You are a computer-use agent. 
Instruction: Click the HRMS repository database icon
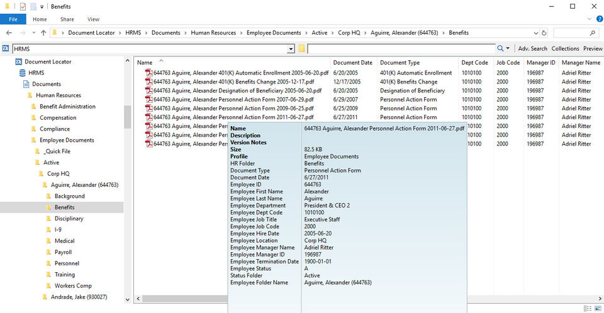click(23, 73)
